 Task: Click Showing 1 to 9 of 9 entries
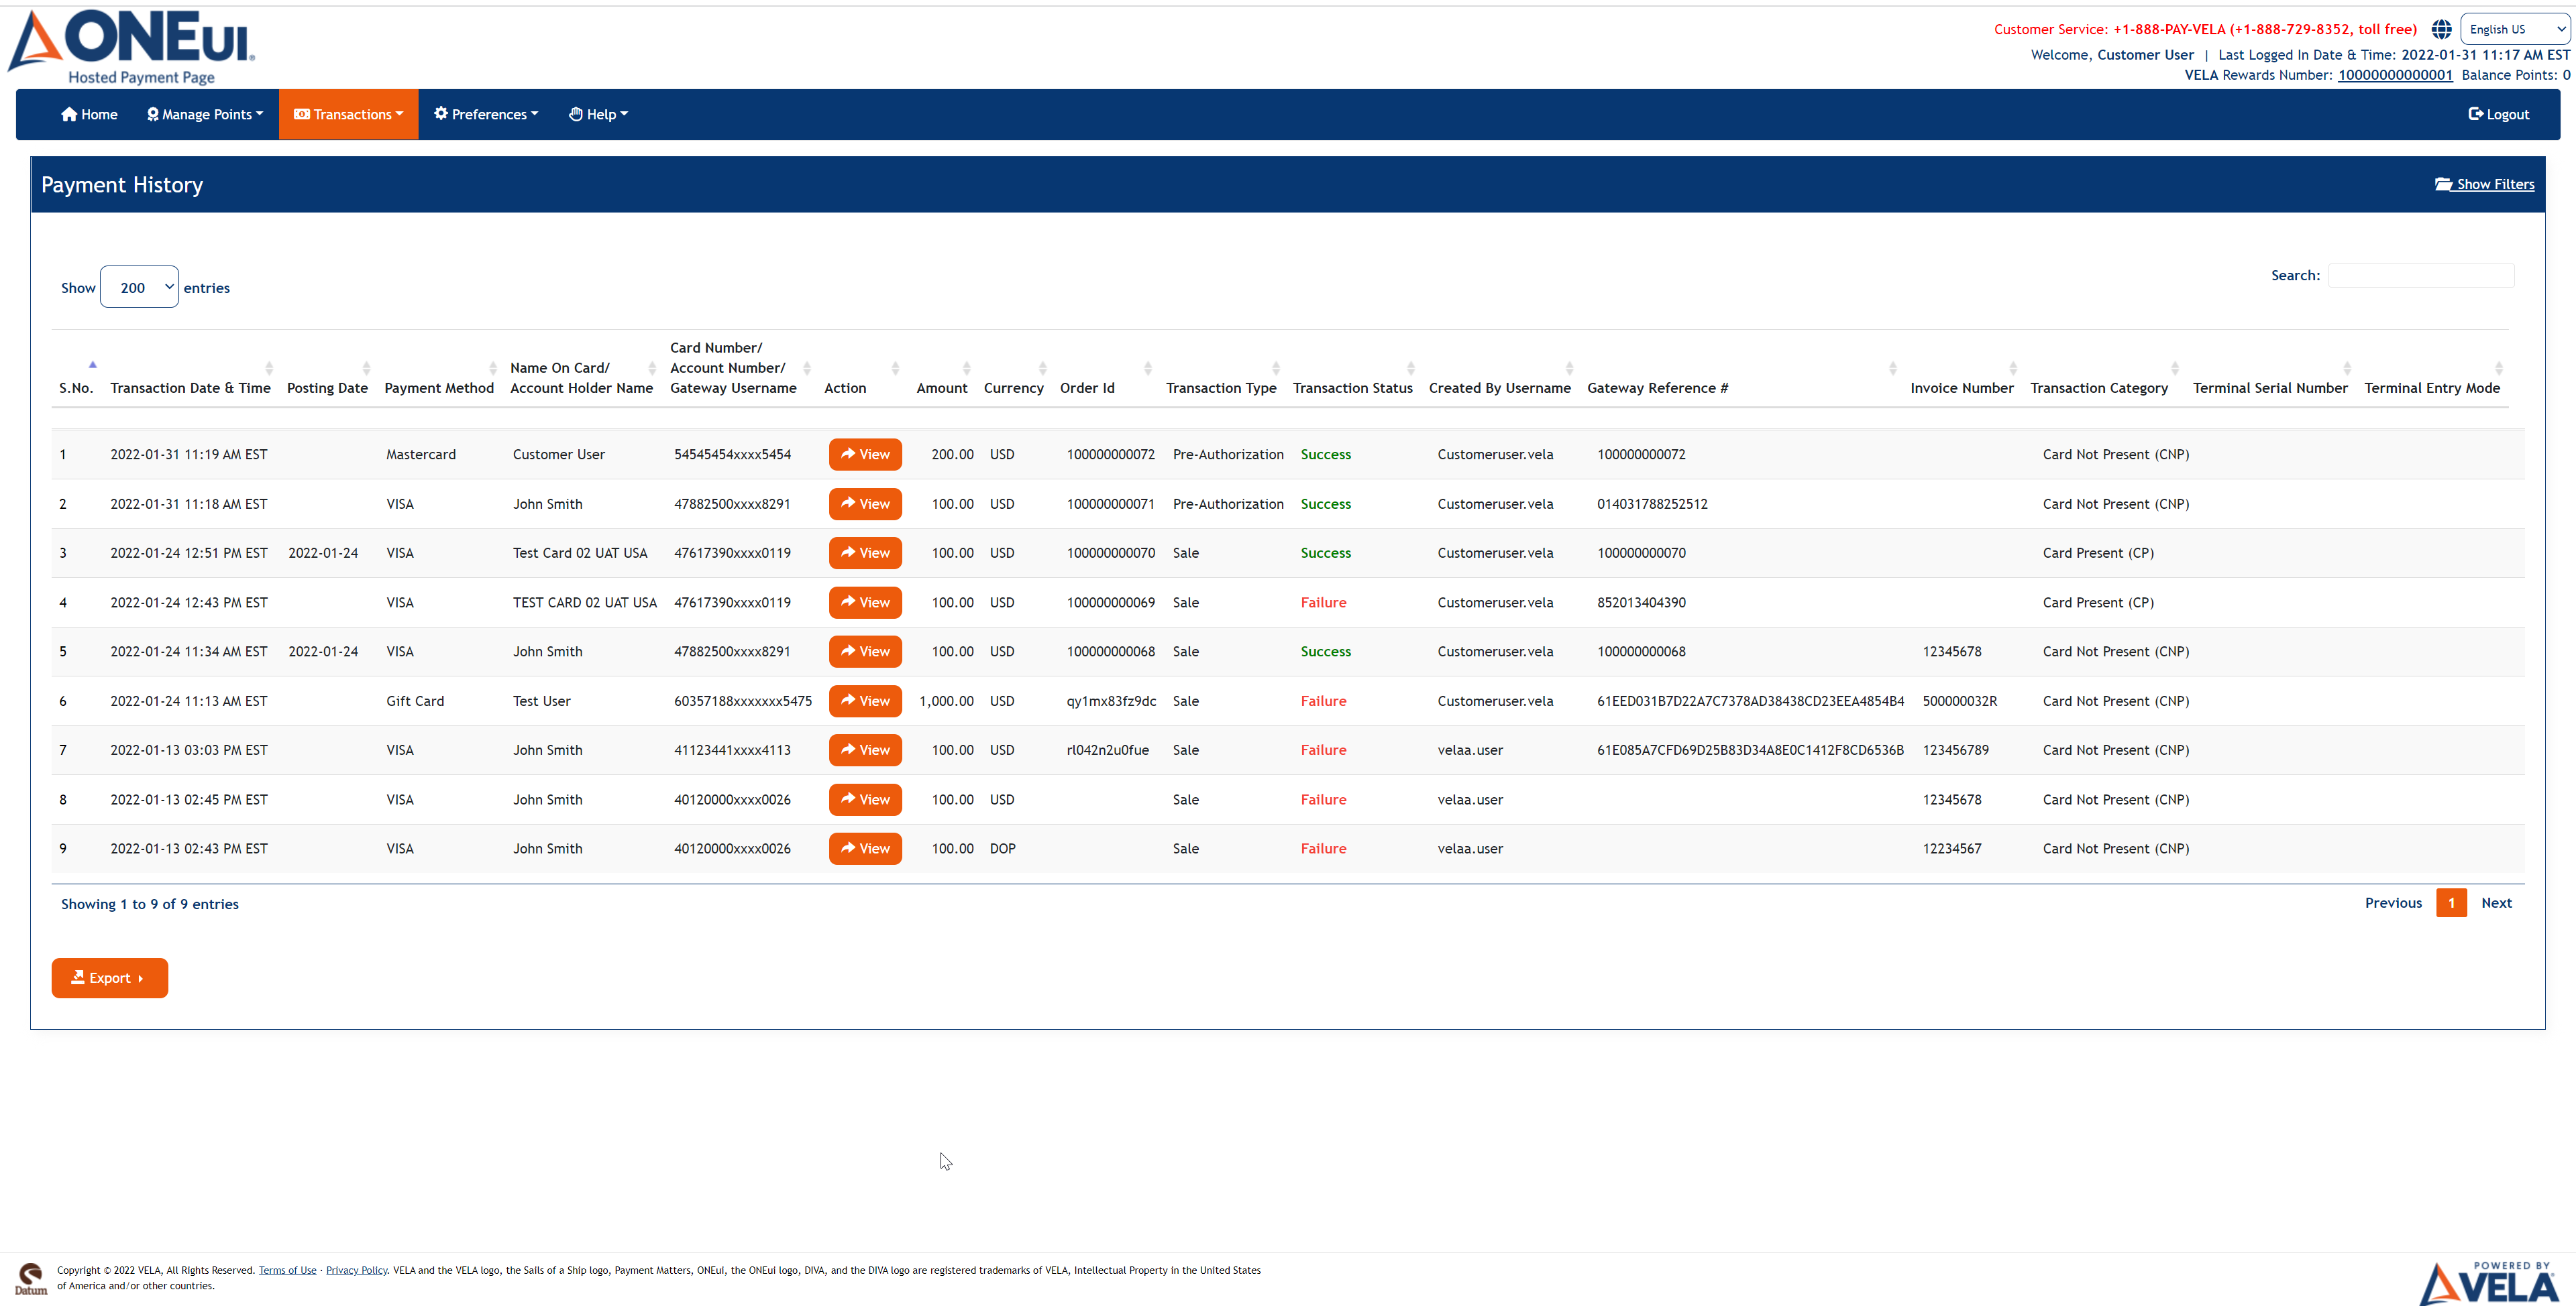point(150,904)
